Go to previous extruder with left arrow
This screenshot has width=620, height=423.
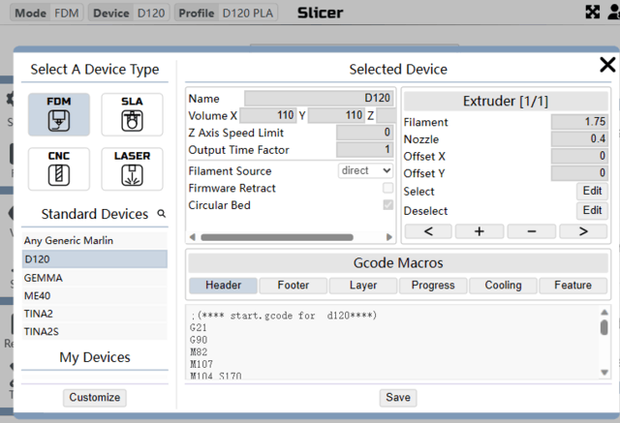point(430,231)
